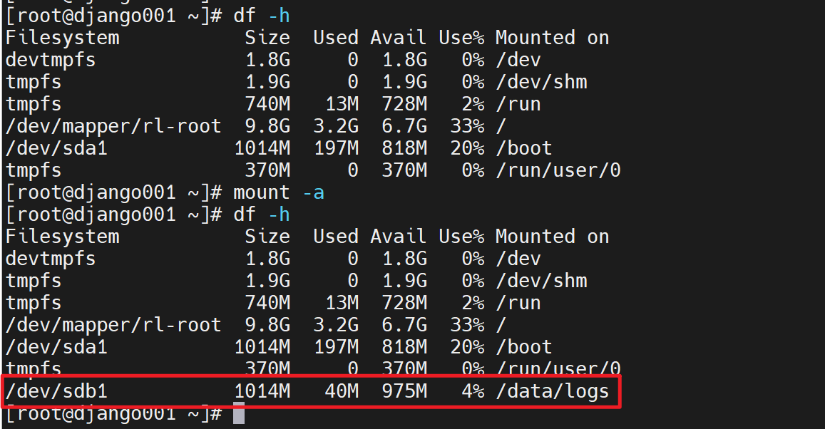The image size is (825, 429).
Task: Click /dev/mapper/rl-root in the first df output
Action: pyautogui.click(x=113, y=126)
